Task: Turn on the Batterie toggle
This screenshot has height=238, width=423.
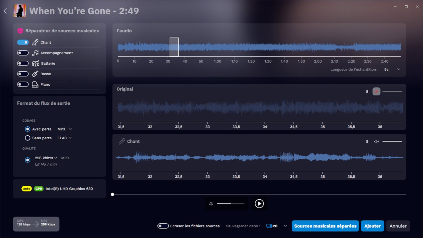Action: pos(23,63)
